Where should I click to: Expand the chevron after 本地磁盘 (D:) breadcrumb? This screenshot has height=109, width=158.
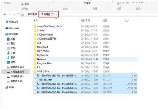click(x=57, y=14)
